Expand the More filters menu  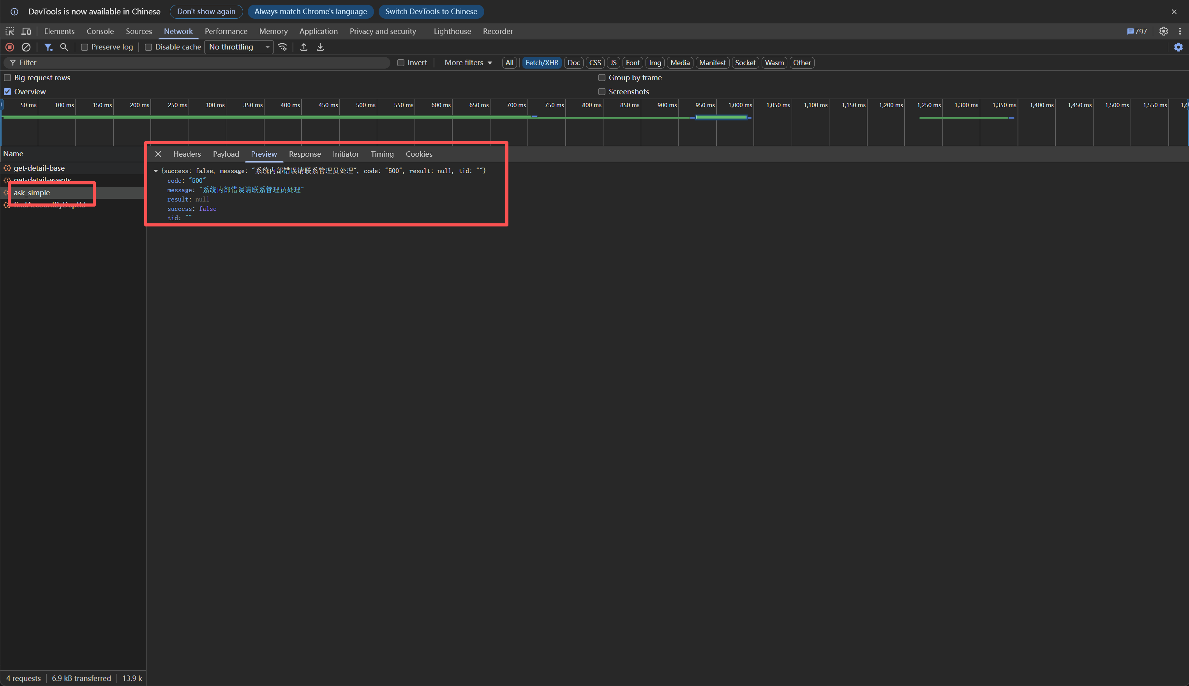click(468, 63)
